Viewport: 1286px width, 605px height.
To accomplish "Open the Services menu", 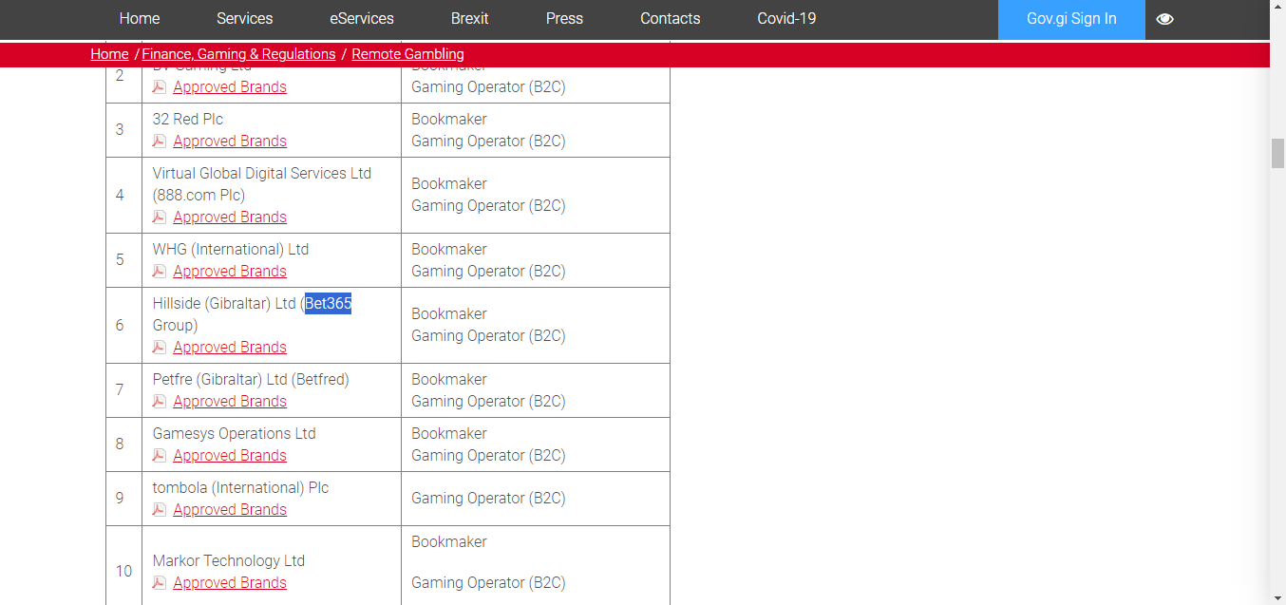I will click(x=244, y=19).
